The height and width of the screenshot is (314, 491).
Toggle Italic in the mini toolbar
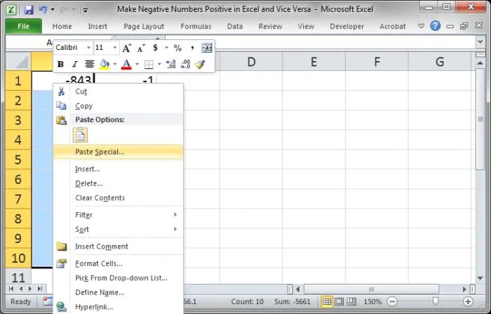pos(74,65)
